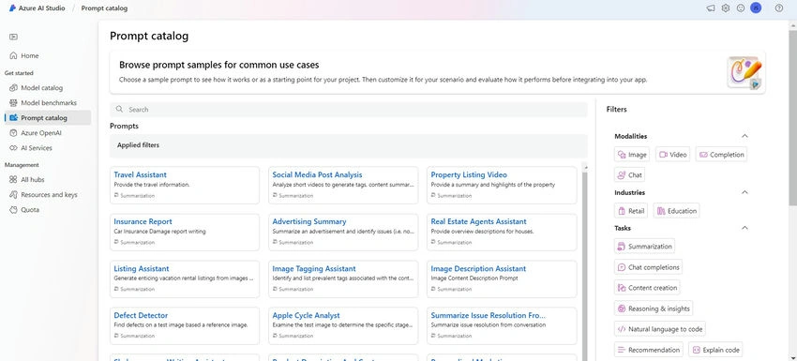
Task: Click the Azure AI Studio logo icon
Action: (13, 8)
